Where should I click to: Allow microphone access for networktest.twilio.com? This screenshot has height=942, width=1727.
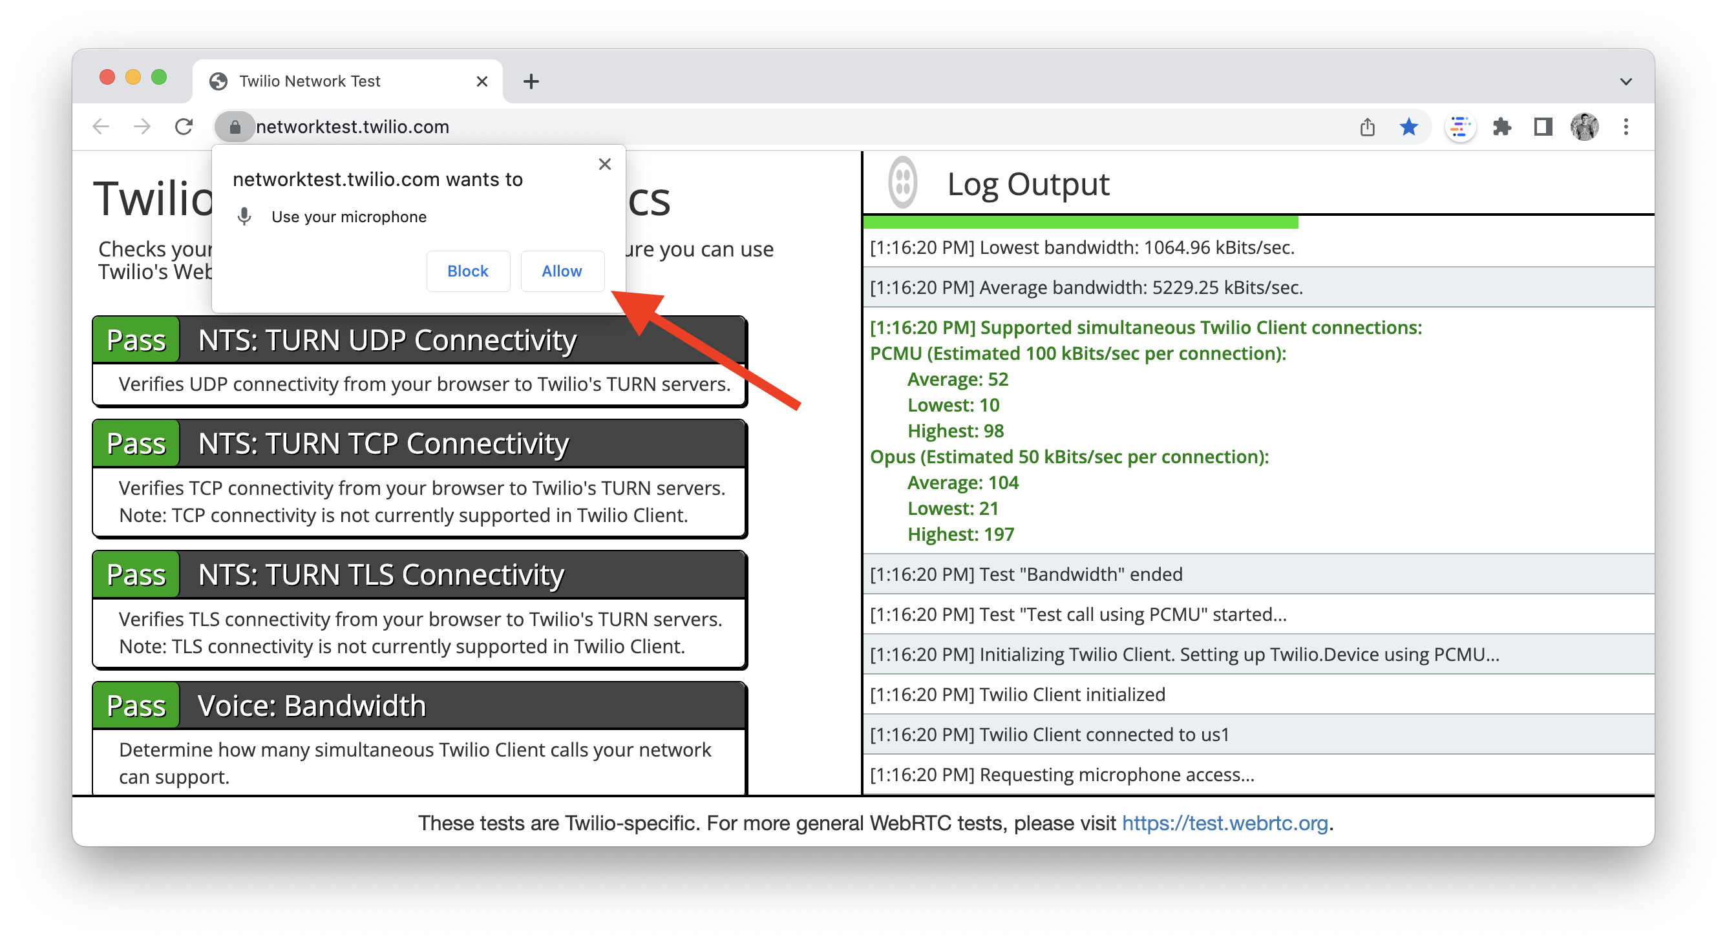(x=562, y=271)
